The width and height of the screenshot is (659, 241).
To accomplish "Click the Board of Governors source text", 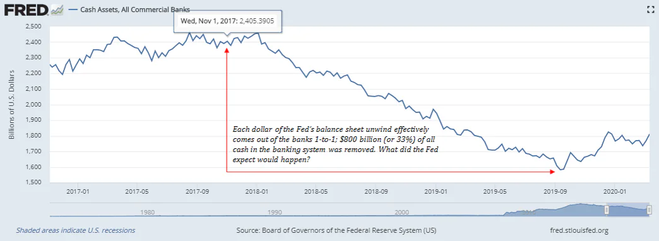I will point(336,230).
